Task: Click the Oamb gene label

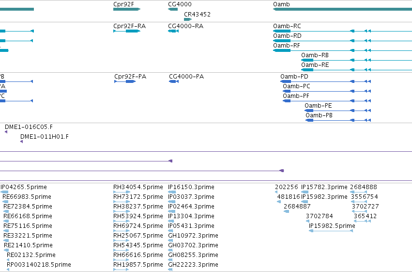Action: tap(281, 4)
